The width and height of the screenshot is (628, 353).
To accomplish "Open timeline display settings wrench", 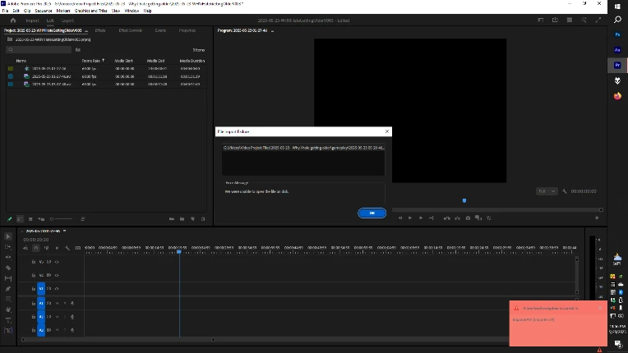I will pyautogui.click(x=67, y=248).
